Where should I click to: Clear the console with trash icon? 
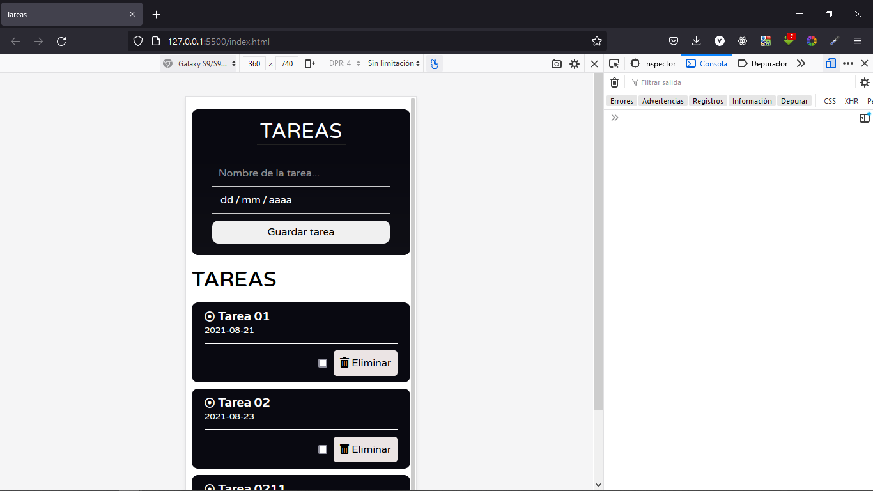point(614,82)
